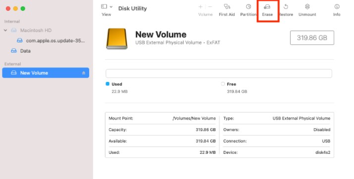Viewport: 354px width, 179px height.
Task: Collapse the Macintosh HD tree
Action: [5, 30]
